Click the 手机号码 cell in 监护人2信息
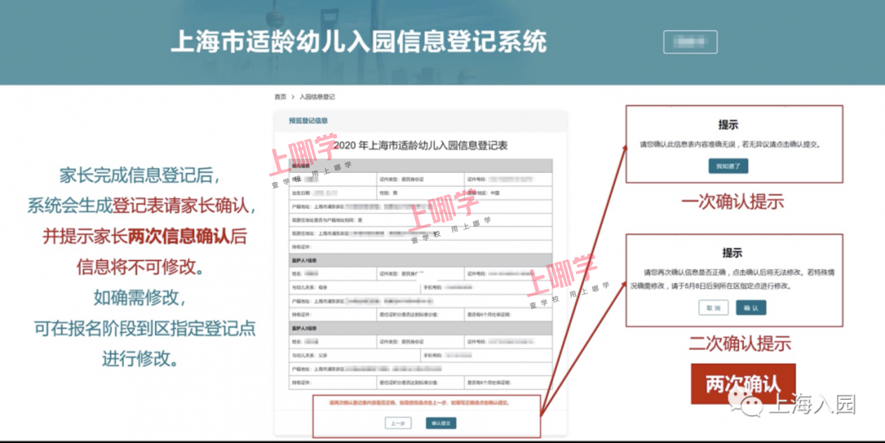This screenshot has height=443, width=885. pyautogui.click(x=486, y=355)
